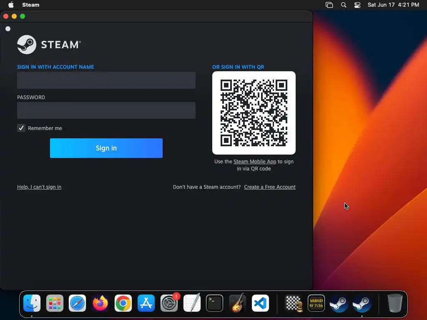The width and height of the screenshot is (427, 320).
Task: Follow the Create a Free Account link
Action: pyautogui.click(x=270, y=187)
